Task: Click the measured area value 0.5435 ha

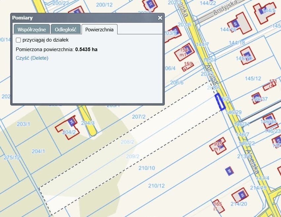Action: (x=86, y=49)
